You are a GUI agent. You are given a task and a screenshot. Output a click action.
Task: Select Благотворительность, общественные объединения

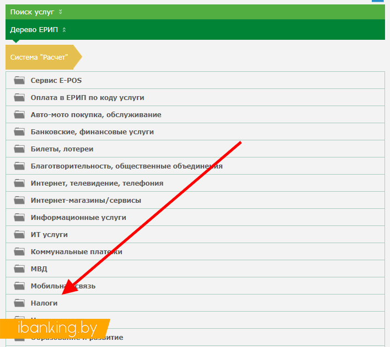126,166
